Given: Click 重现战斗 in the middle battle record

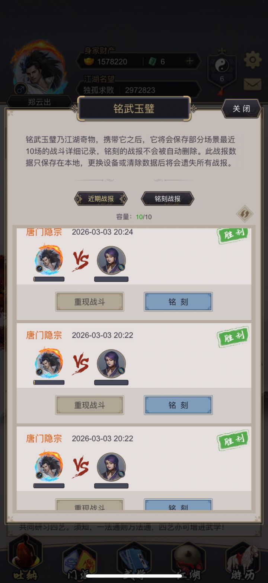Looking at the screenshot, I should (x=90, y=405).
